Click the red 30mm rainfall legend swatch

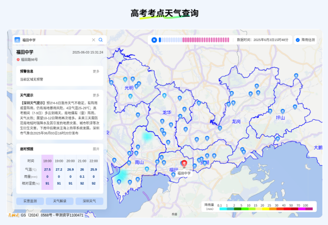276,209
